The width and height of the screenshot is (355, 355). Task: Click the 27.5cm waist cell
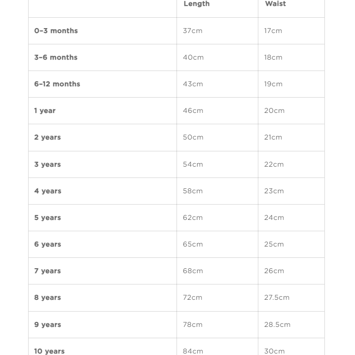(x=277, y=297)
